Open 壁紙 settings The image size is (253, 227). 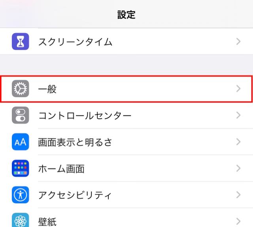pos(126,218)
